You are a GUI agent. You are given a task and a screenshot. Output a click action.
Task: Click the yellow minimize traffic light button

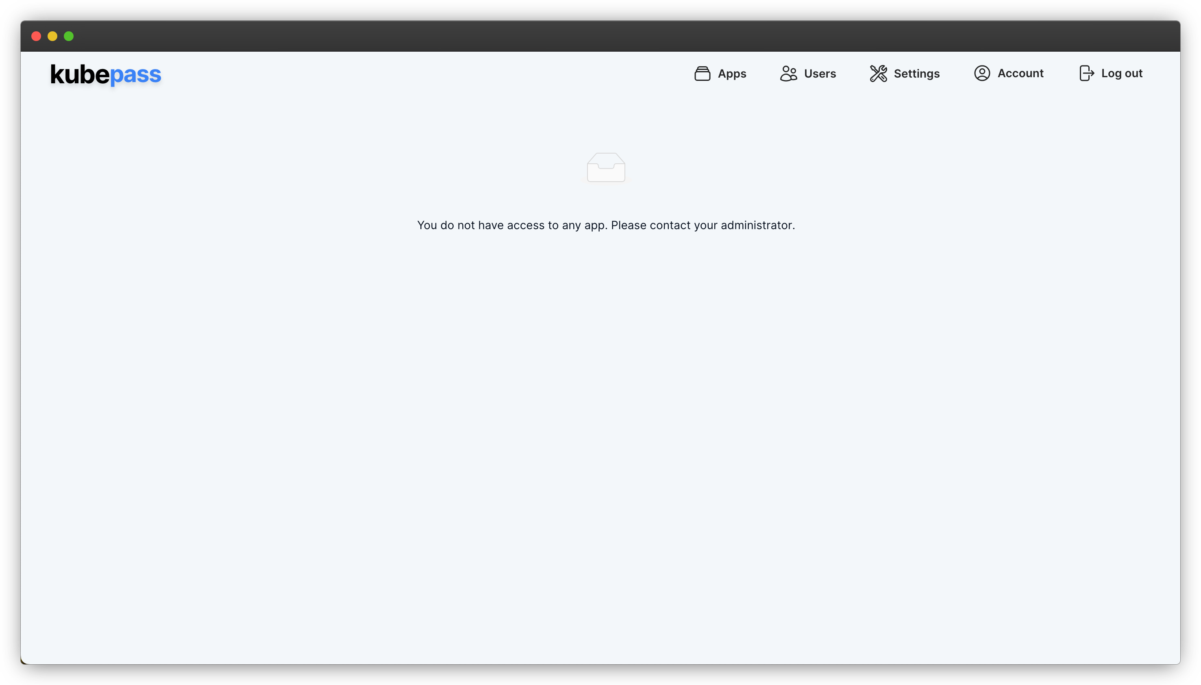pos(52,36)
